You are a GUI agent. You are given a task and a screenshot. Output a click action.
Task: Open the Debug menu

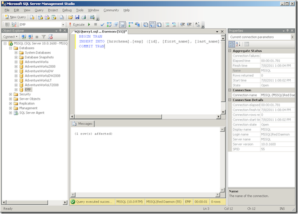[67, 10]
